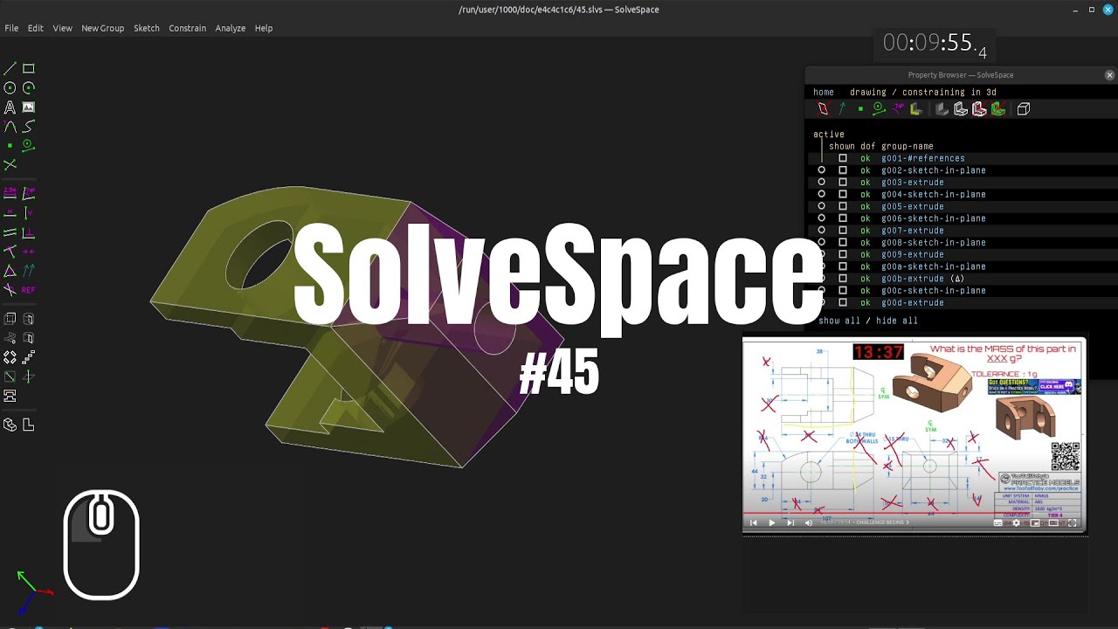
Task: Create new lathe group
Action: [x=29, y=319]
